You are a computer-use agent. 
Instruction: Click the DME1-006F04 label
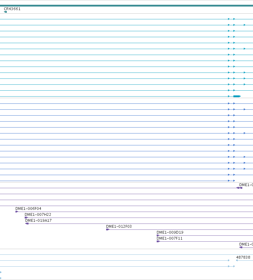point(28,209)
